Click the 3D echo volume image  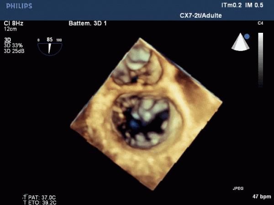click(x=147, y=113)
